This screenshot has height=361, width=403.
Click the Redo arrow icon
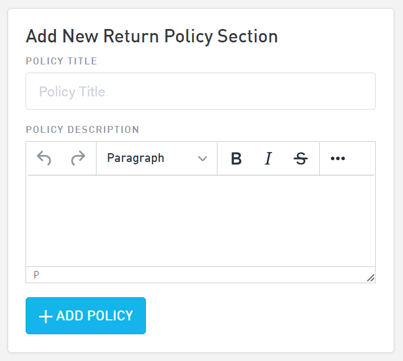point(78,158)
